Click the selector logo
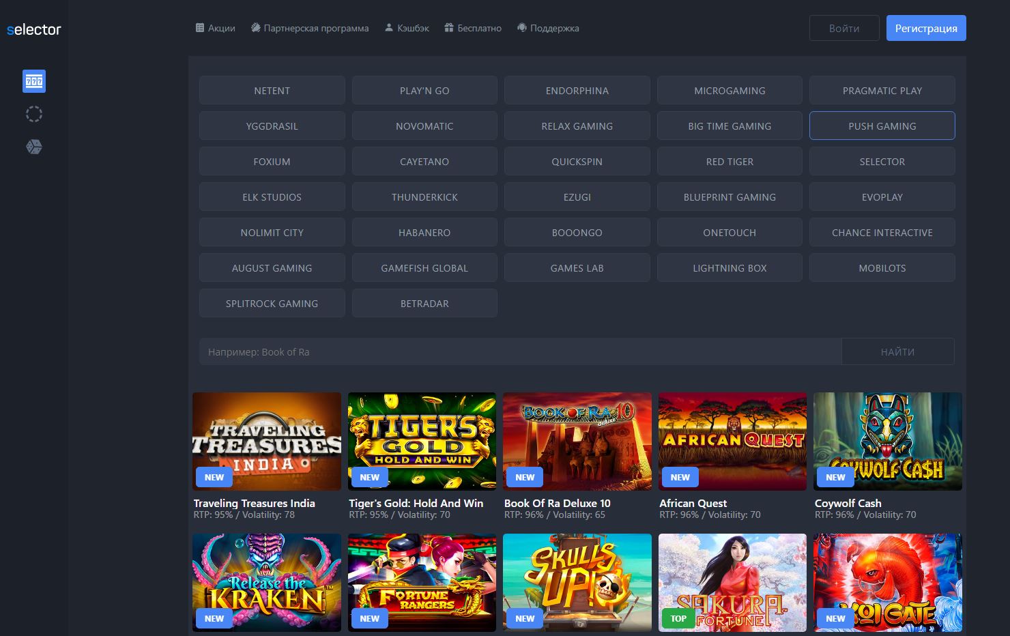 pyautogui.click(x=34, y=29)
